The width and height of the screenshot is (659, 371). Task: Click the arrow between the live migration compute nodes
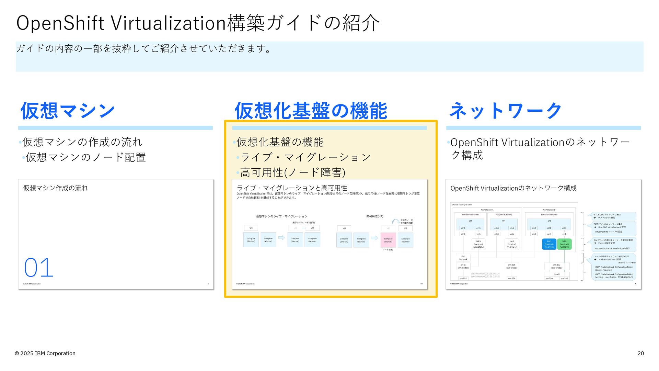281,238
